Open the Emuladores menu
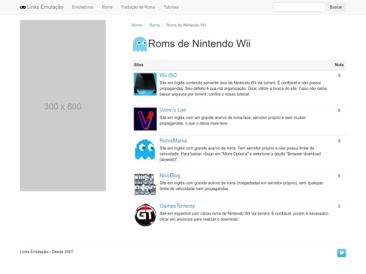The height and width of the screenshot is (274, 366). [83, 7]
